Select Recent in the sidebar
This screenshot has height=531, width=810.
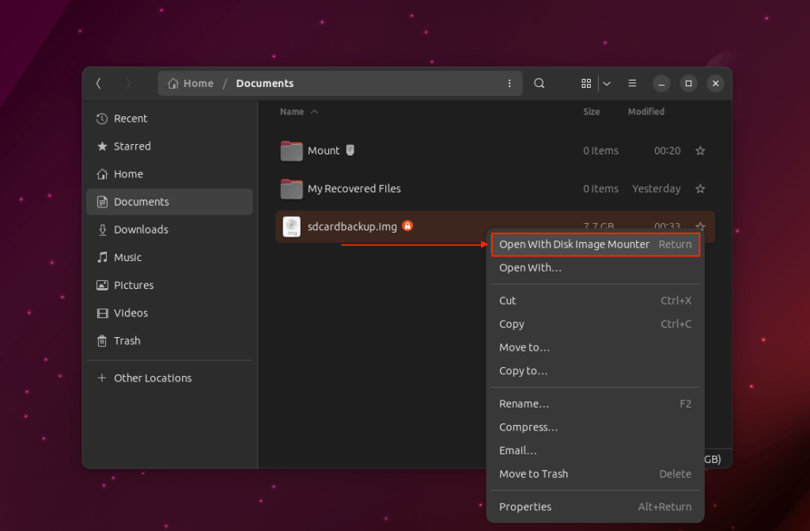tap(131, 118)
